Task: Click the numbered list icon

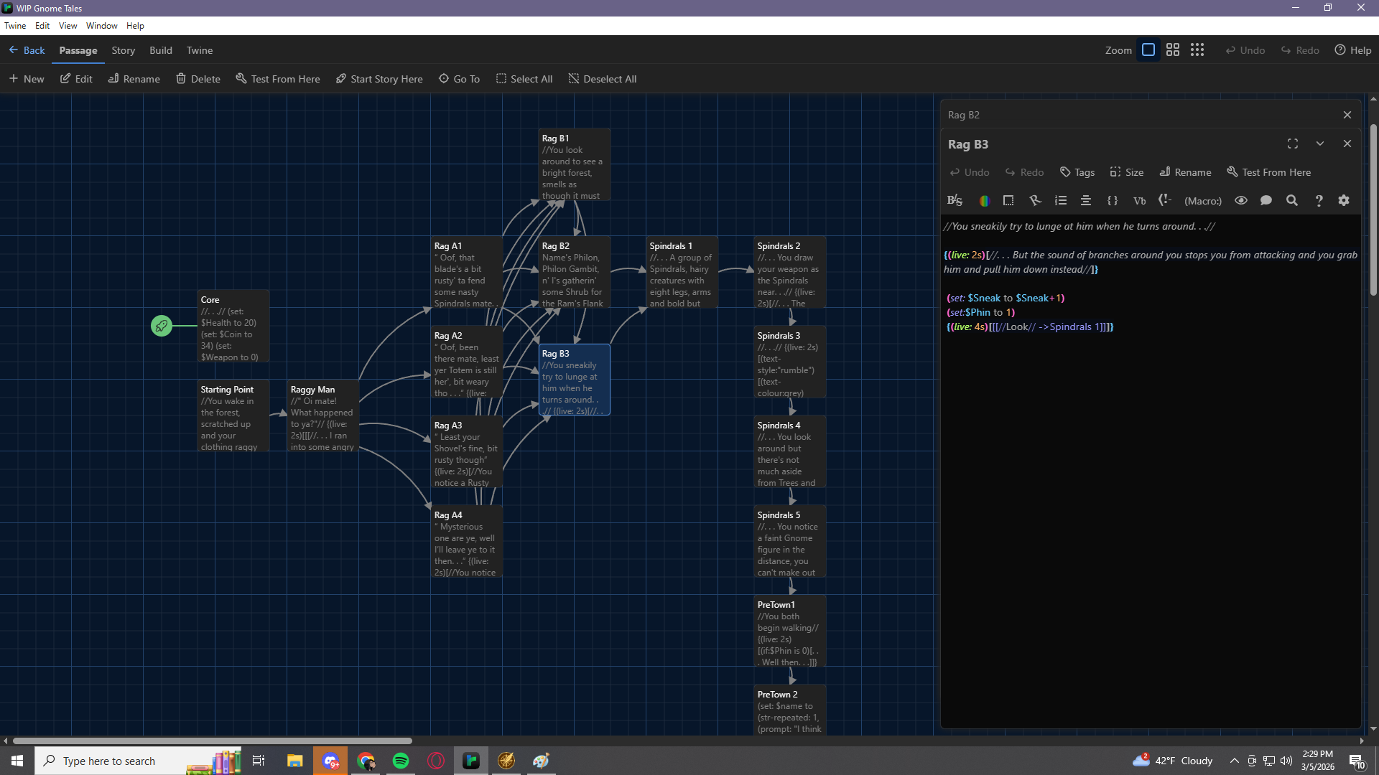Action: click(1061, 201)
